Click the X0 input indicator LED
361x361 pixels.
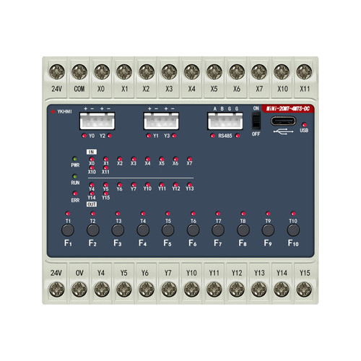click(92, 159)
